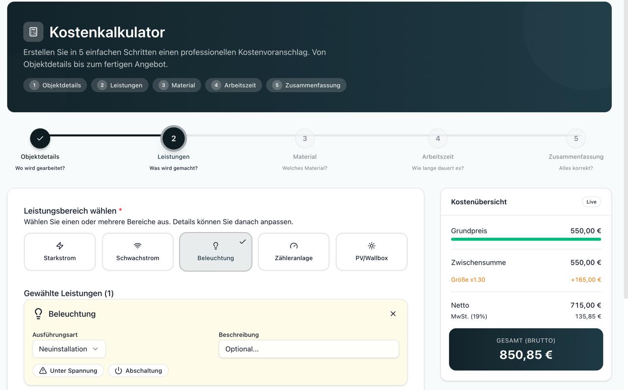Click the wifi Schwachstrom icon
Screen dimensions: 628x390
(x=138, y=245)
